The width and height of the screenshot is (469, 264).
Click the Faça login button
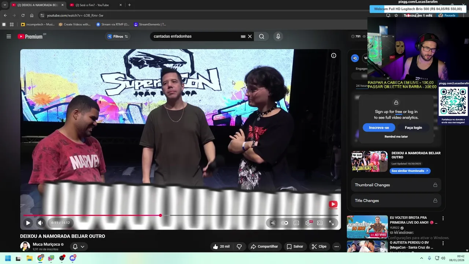[413, 128]
